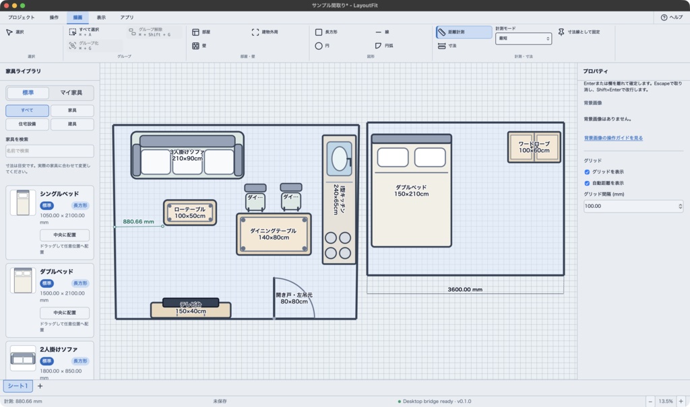Select the テレビ台 on the canvas
Image resolution: width=690 pixels, height=407 pixels.
[x=191, y=309]
